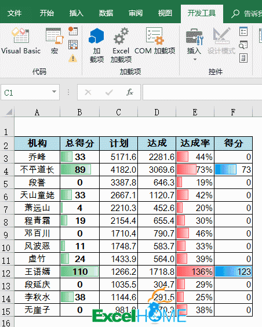Open control Properties icon
This screenshot has width=262, height=327.
[x=243, y=32]
